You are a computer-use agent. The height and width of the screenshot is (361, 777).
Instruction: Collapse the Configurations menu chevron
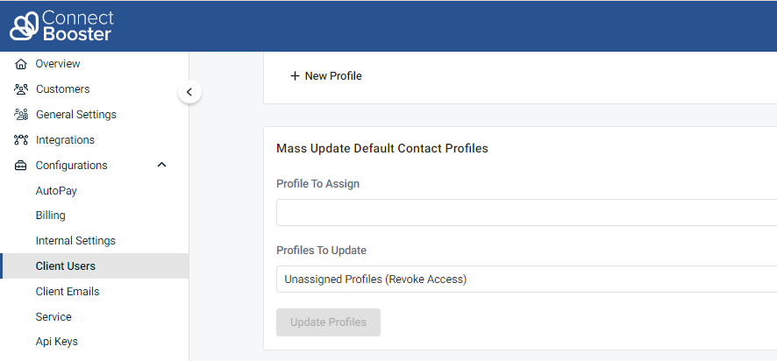(161, 165)
